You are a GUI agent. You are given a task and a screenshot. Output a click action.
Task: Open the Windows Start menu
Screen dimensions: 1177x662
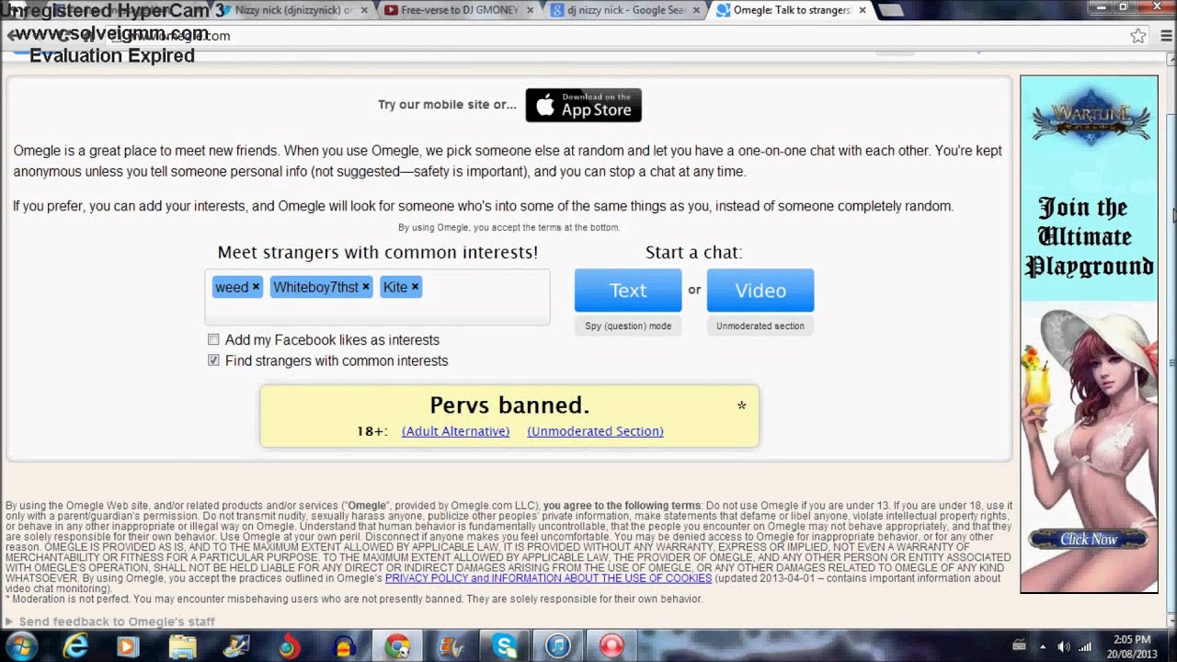(x=20, y=646)
